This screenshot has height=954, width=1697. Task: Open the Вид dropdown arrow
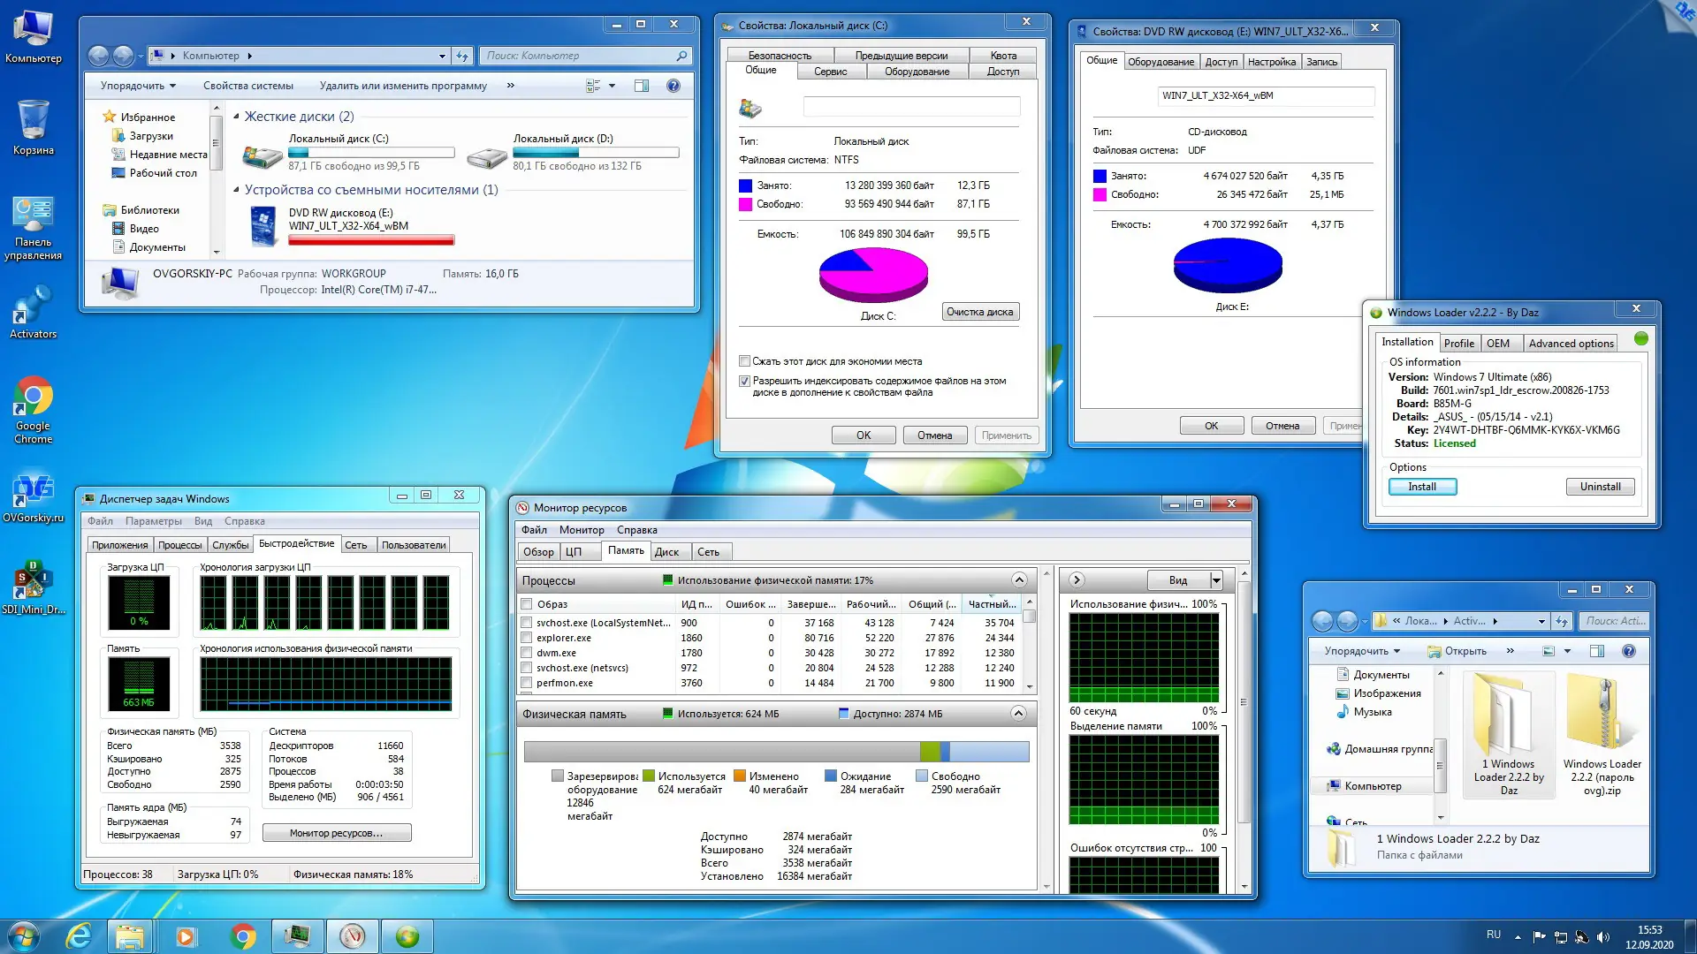pyautogui.click(x=1216, y=580)
